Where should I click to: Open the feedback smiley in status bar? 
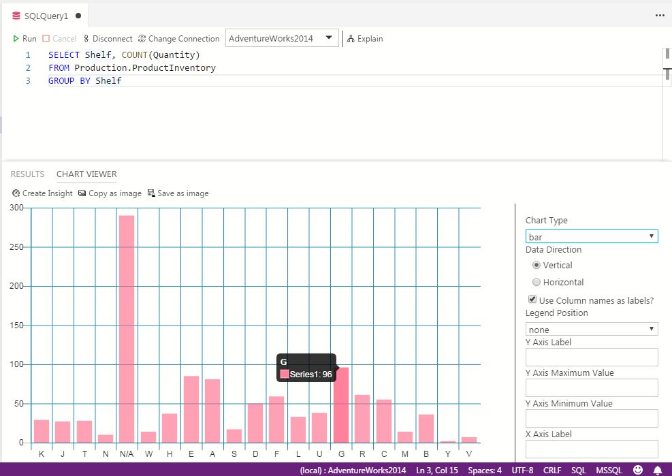tap(638, 470)
